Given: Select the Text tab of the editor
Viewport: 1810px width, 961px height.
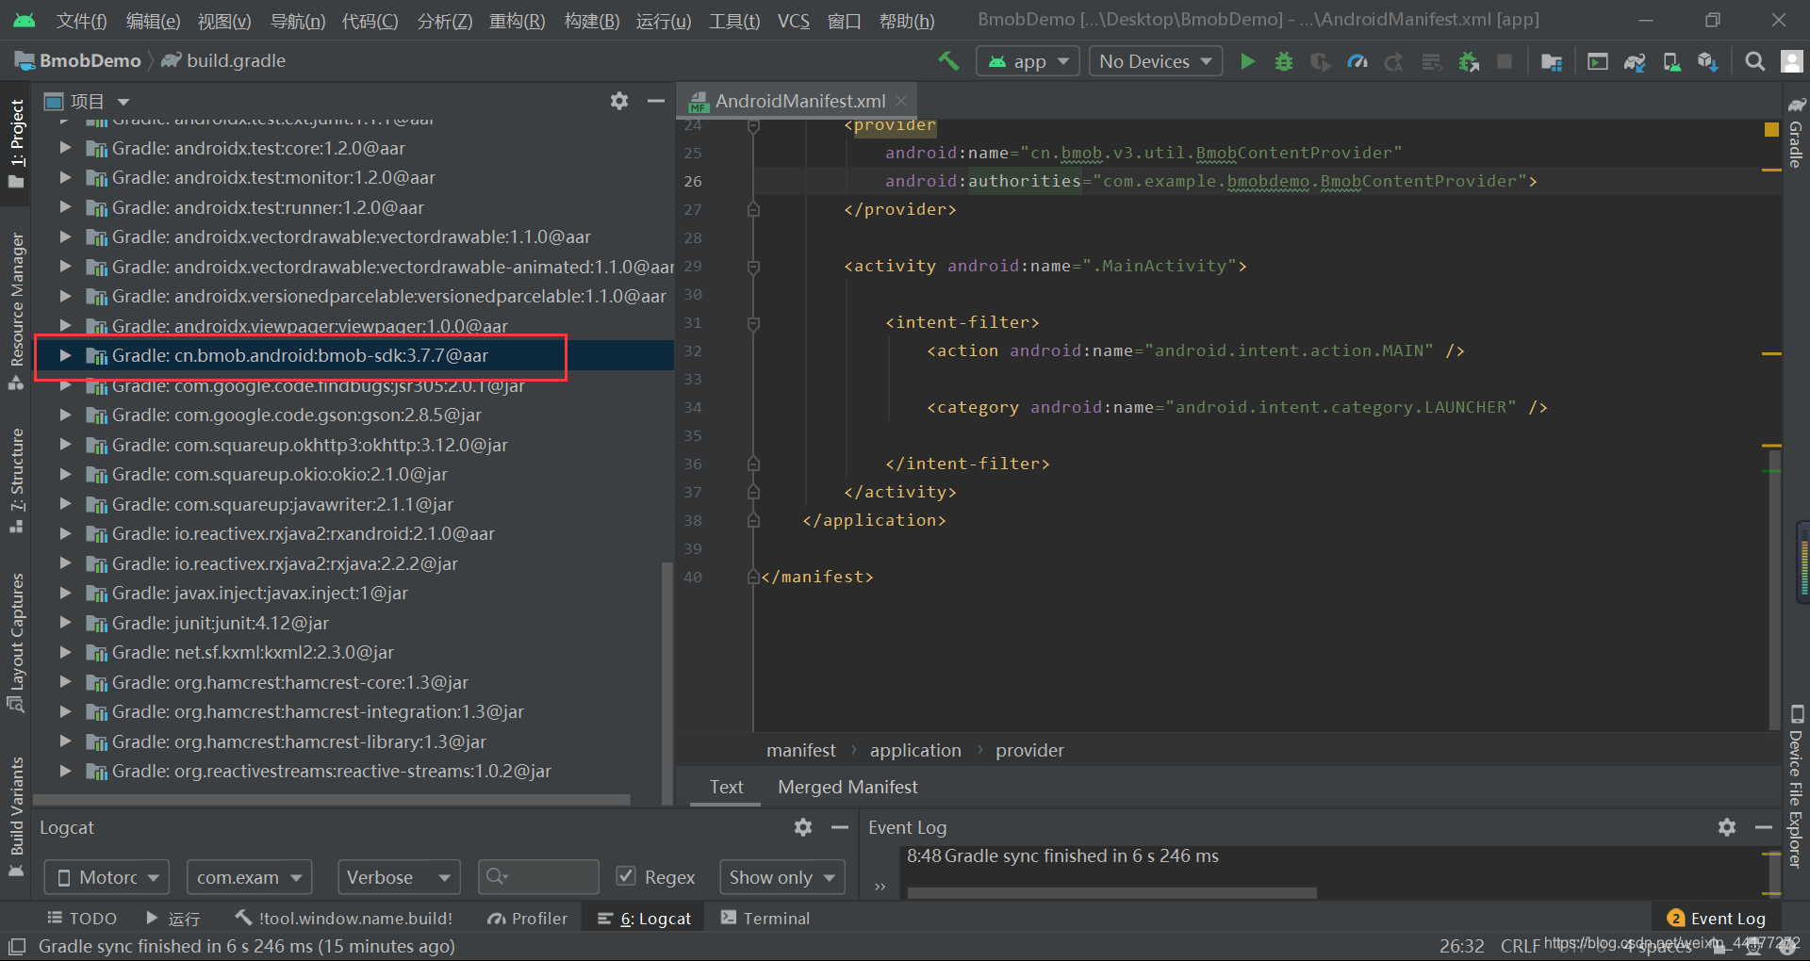Looking at the screenshot, I should (726, 787).
